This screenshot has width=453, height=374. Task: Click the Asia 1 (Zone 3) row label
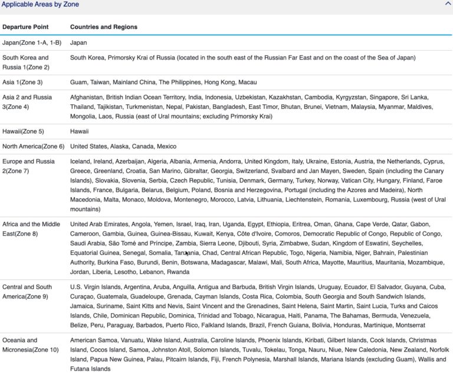pyautogui.click(x=22, y=82)
